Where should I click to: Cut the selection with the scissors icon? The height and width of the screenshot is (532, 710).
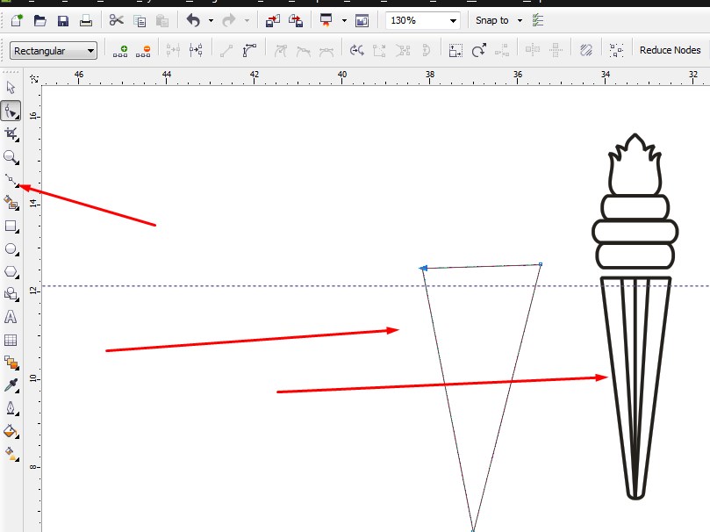click(x=115, y=19)
